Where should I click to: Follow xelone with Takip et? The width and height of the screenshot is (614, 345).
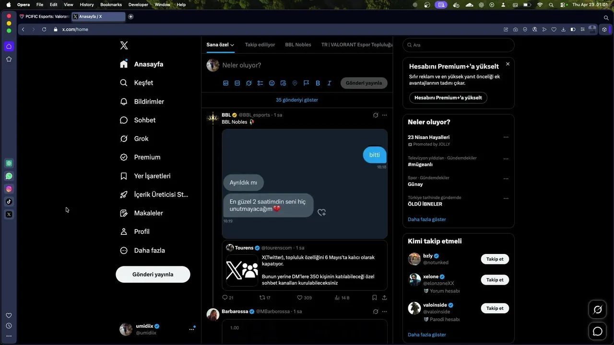[x=495, y=280]
